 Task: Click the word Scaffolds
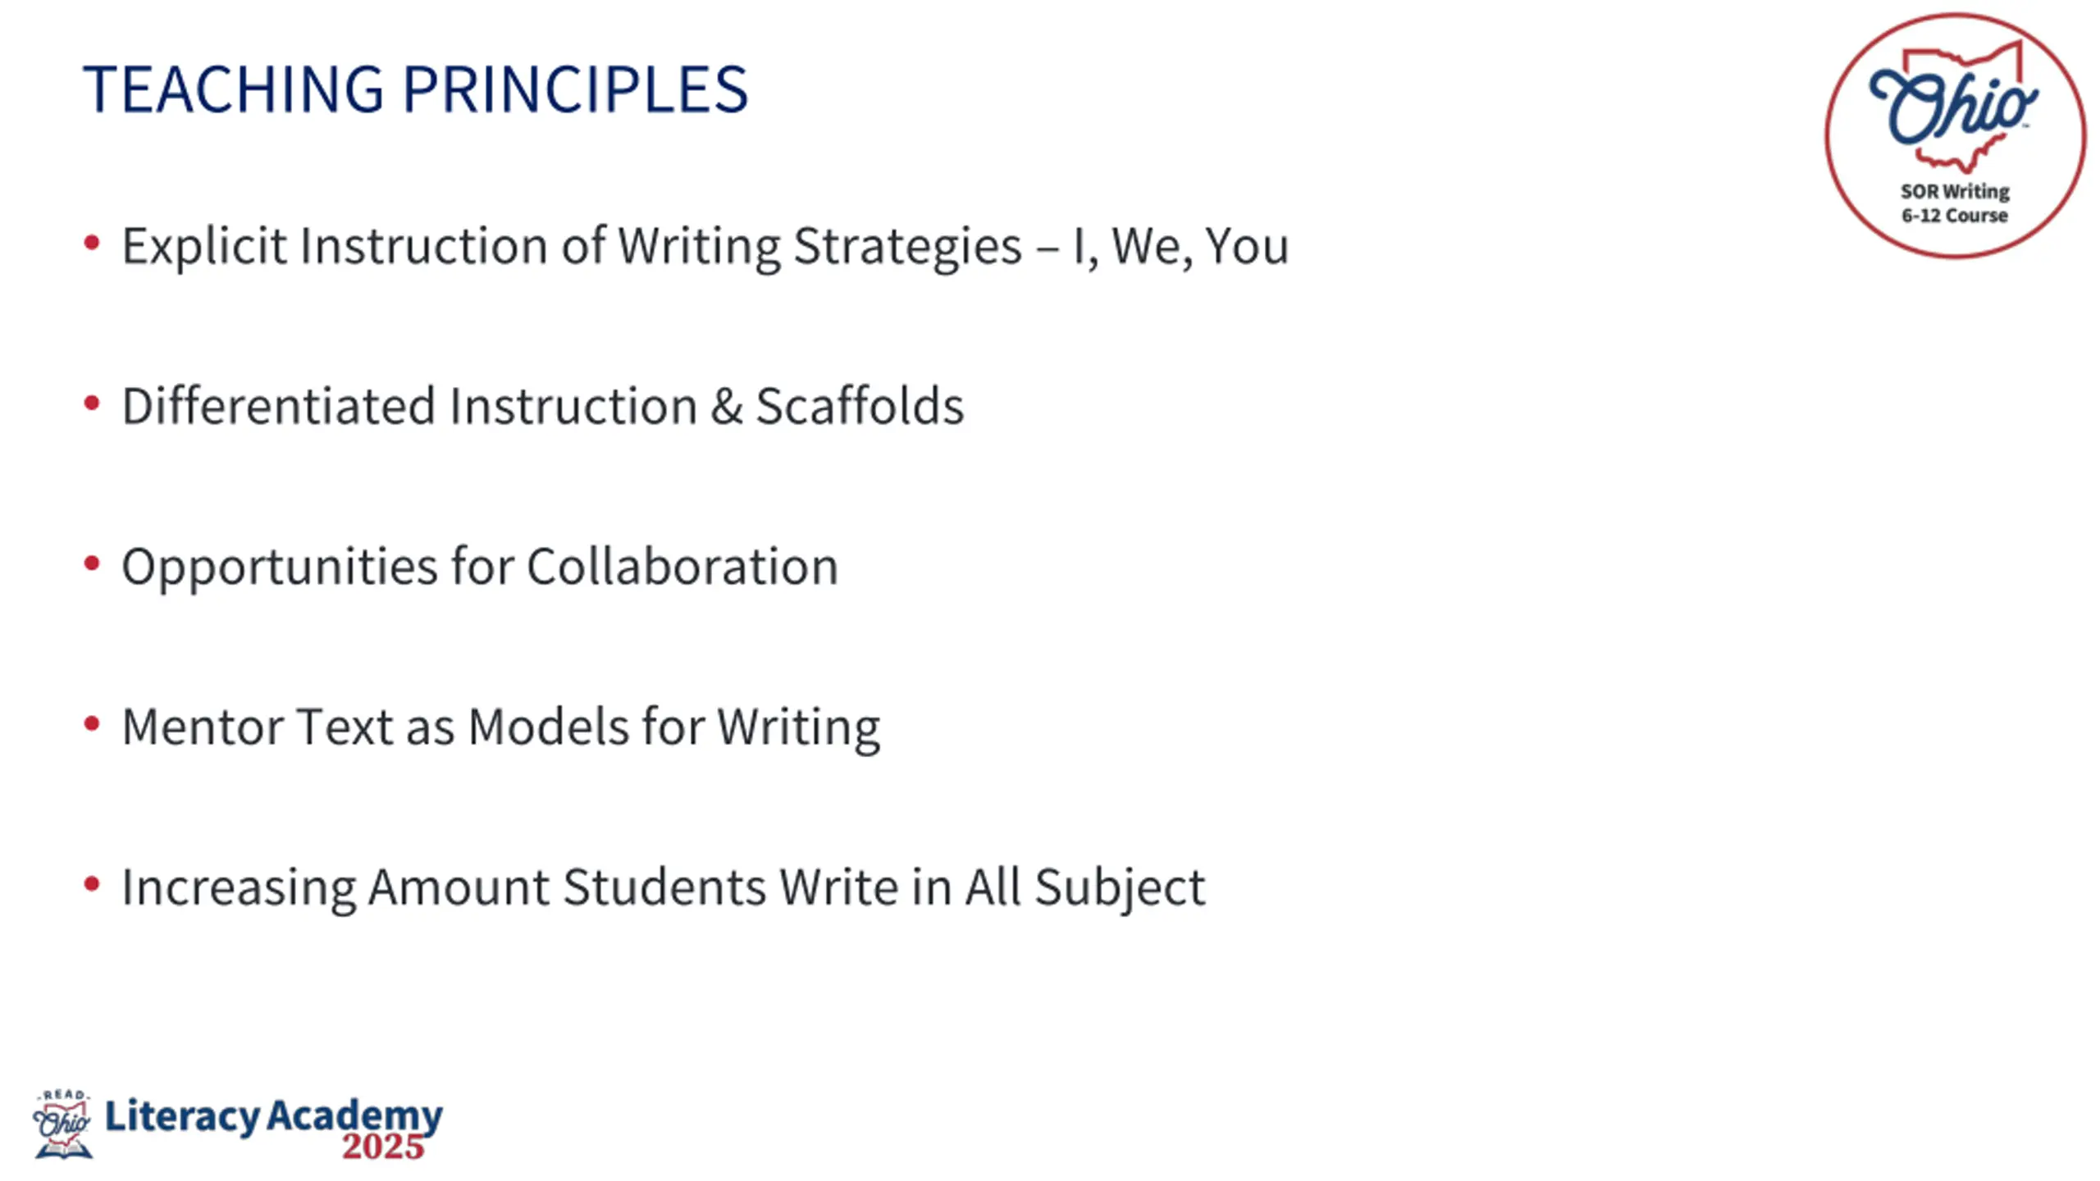[860, 406]
